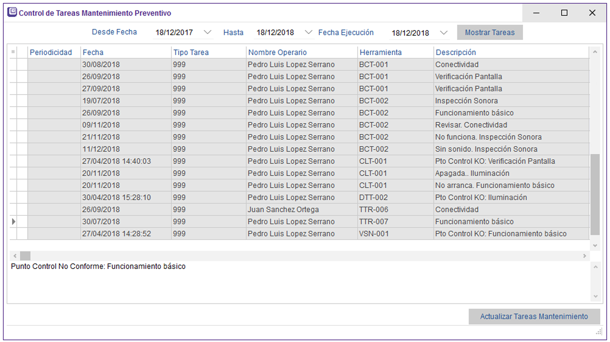The image size is (610, 342).
Task: Sort by the Herramienta column header
Action: (x=380, y=52)
